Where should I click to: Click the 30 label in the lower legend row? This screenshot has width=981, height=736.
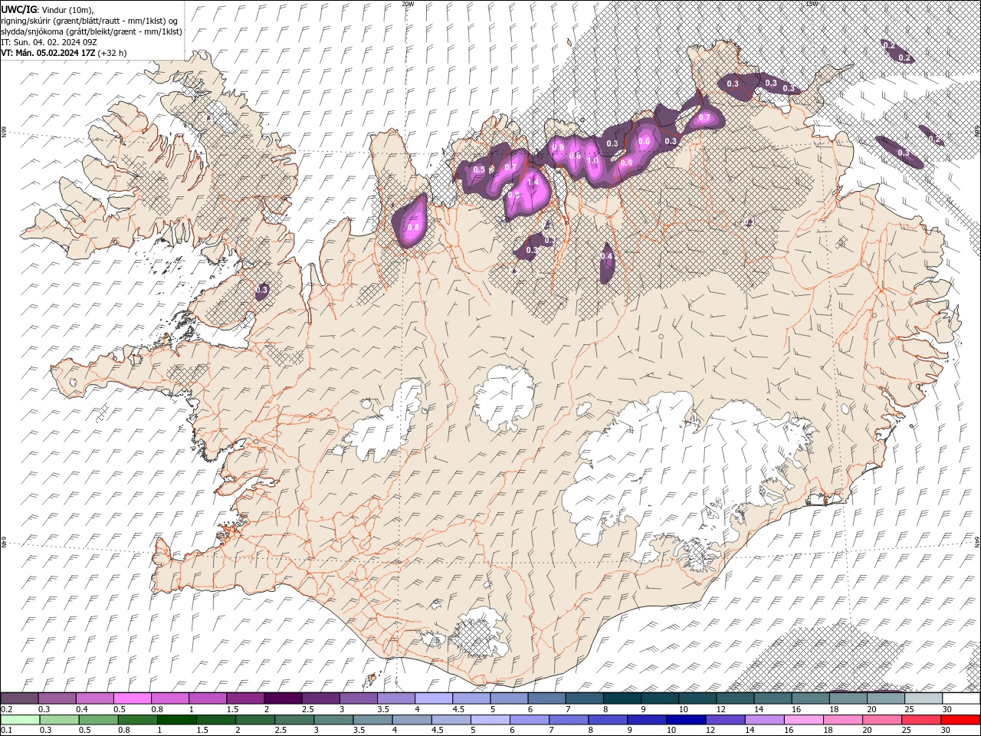coord(947,731)
